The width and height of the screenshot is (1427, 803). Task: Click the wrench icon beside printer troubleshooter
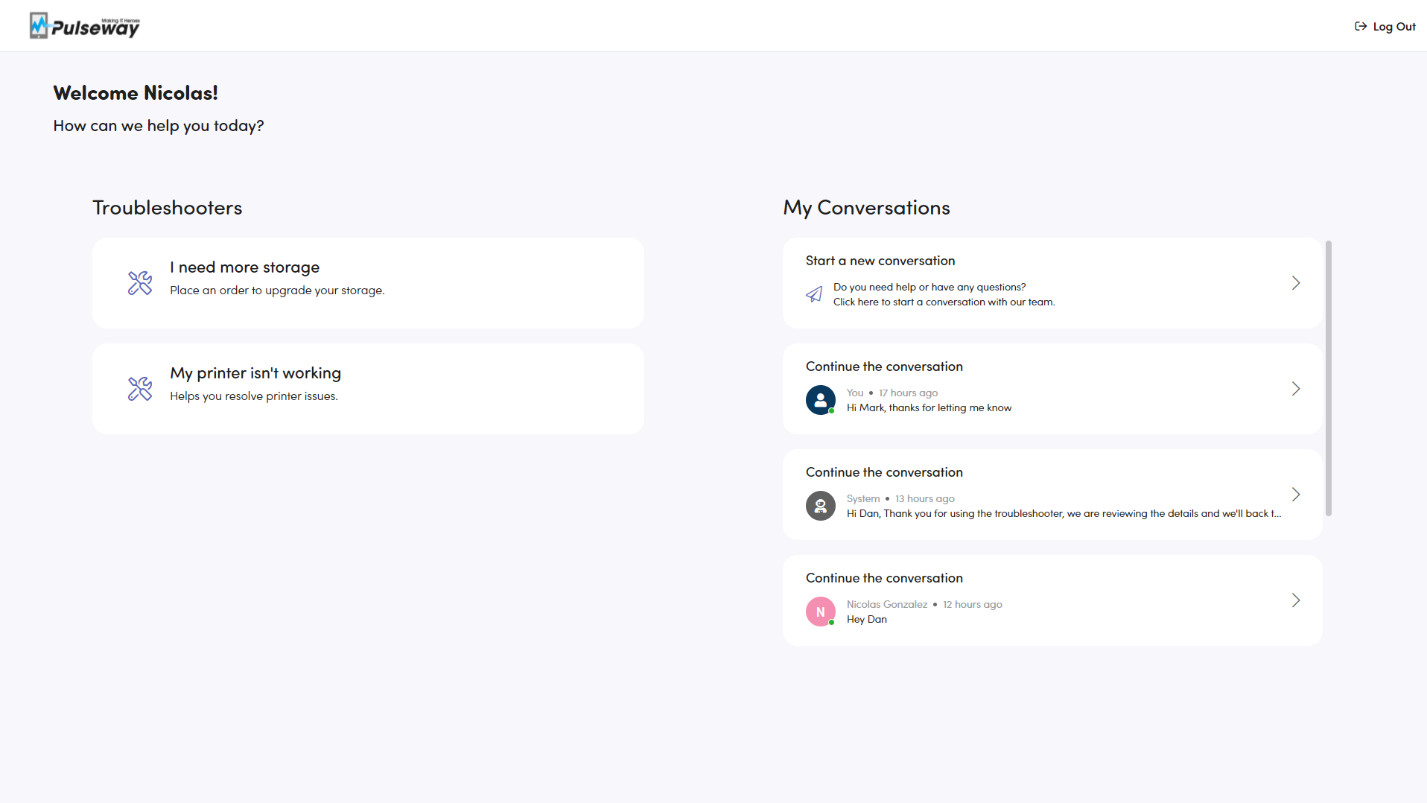[140, 389]
